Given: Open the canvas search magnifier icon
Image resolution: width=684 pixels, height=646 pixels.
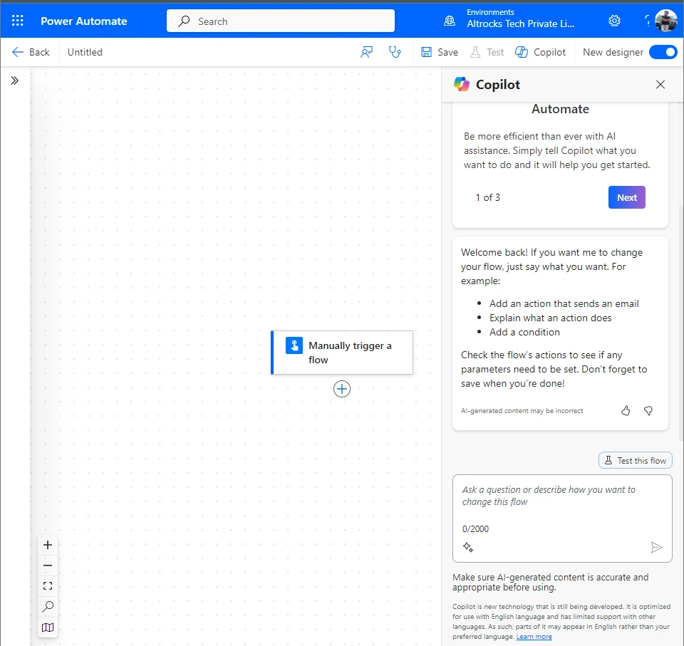Looking at the screenshot, I should [x=48, y=607].
